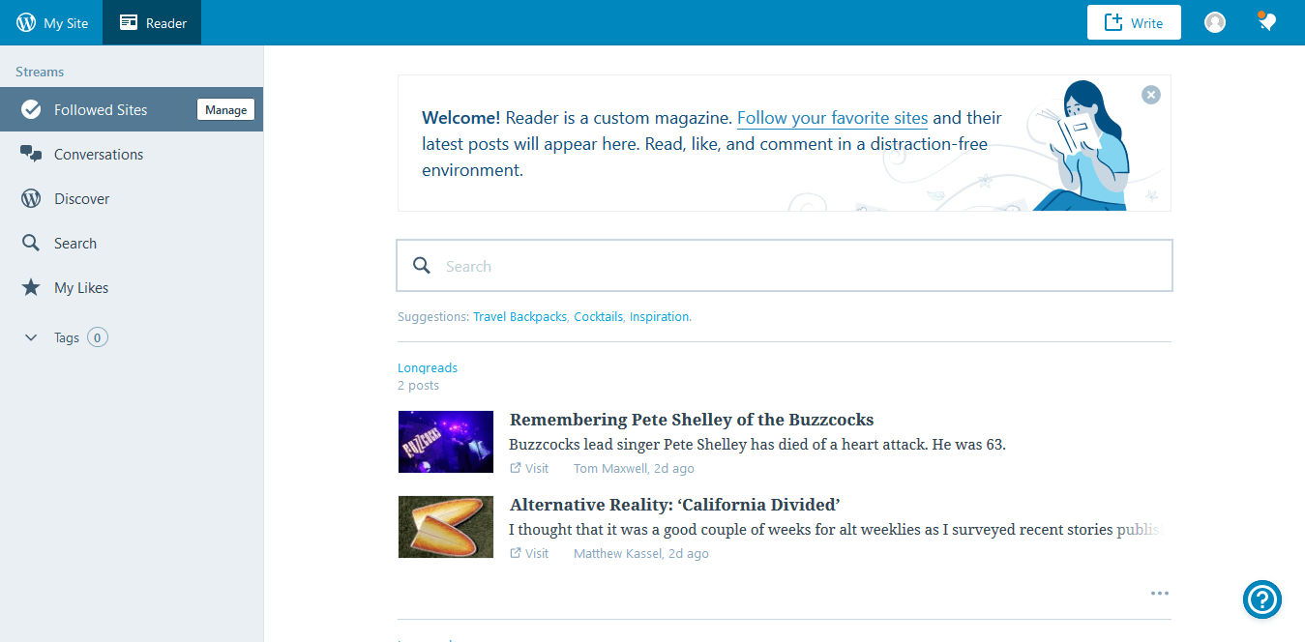This screenshot has height=642, width=1305.
Task: Dismiss the Welcome banner with X
Action: [1150, 95]
